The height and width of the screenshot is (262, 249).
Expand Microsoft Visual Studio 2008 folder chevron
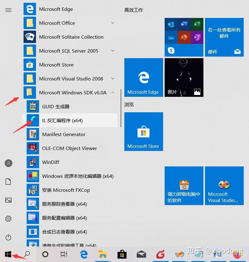[113, 79]
